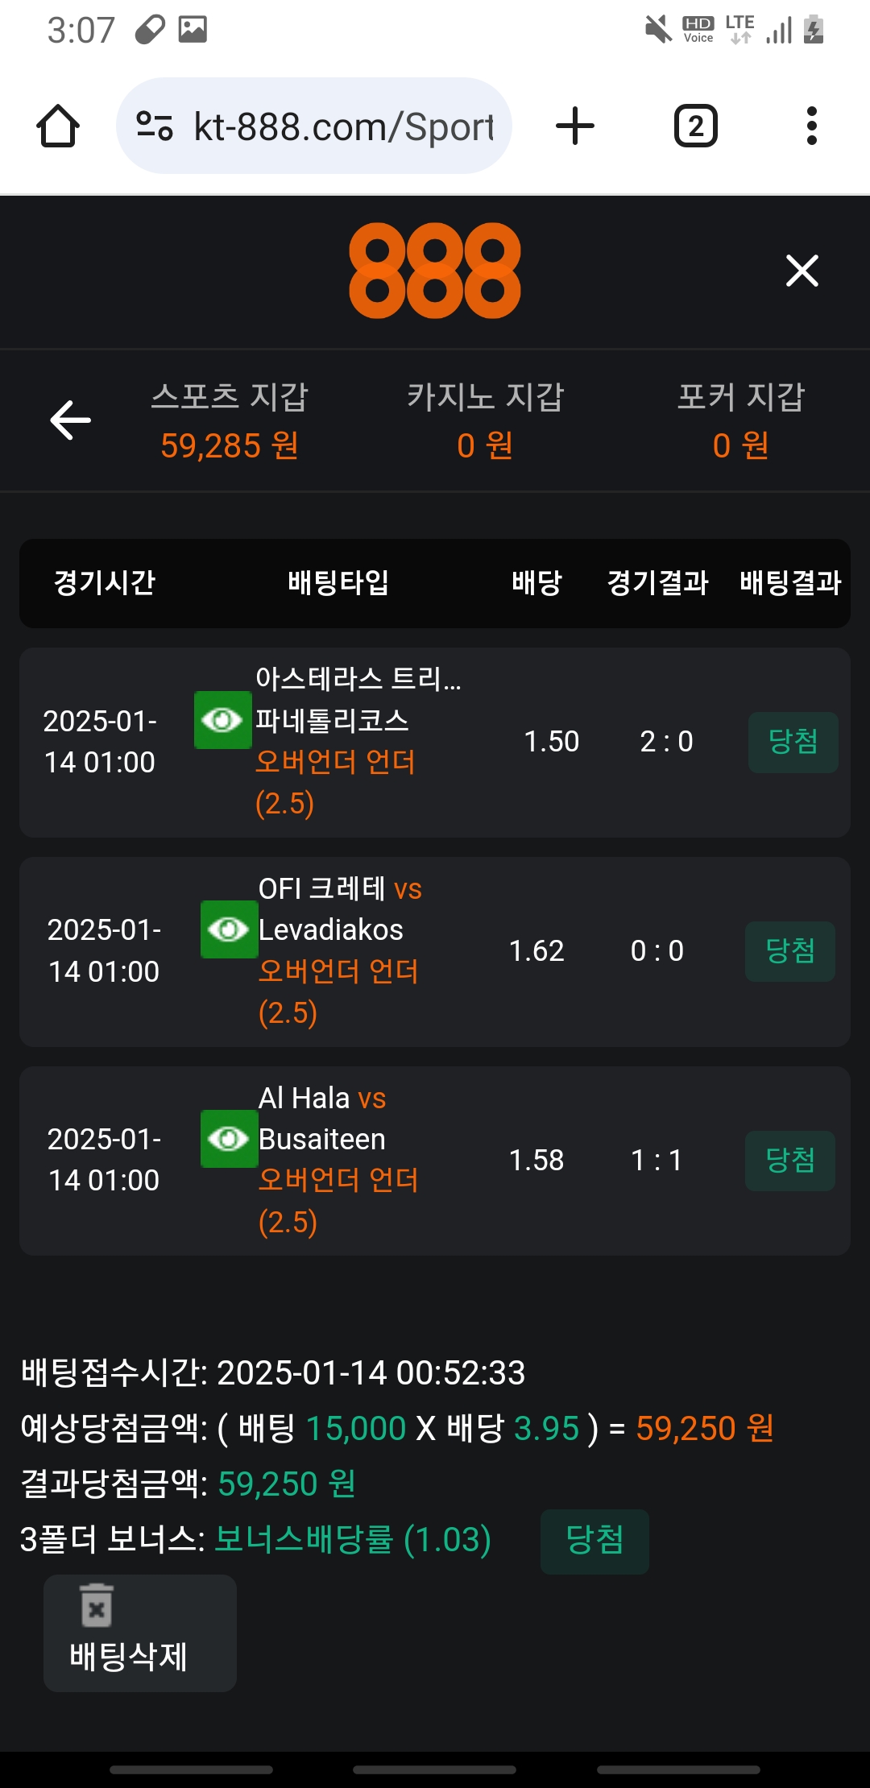870x1788 pixels.
Task: Click 당첨 badge for Al Hala bet
Action: pos(789,1161)
